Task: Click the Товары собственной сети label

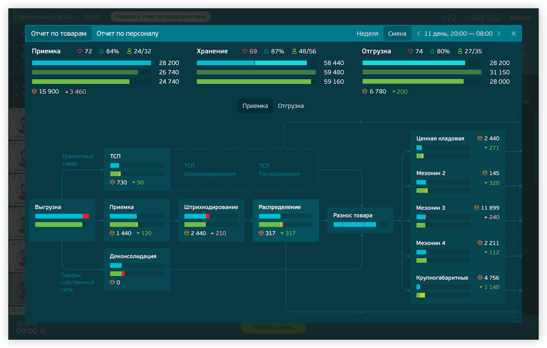Action: [78, 282]
